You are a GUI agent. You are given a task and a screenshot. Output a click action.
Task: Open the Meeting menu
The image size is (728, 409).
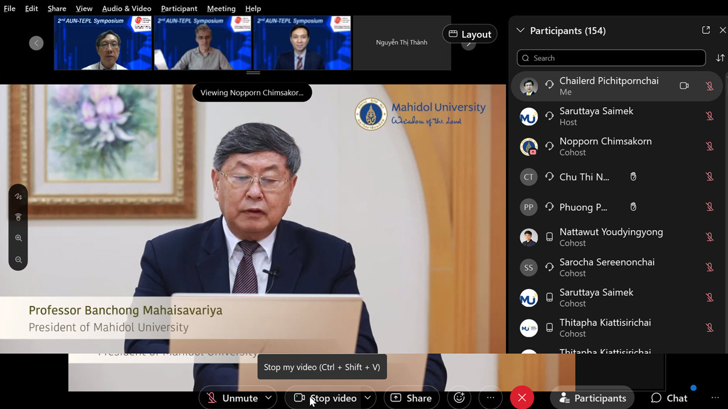point(221,8)
